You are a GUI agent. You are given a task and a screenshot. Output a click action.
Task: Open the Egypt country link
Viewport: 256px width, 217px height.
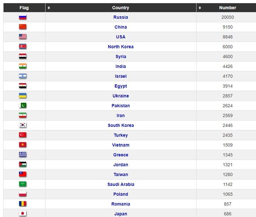(x=121, y=86)
